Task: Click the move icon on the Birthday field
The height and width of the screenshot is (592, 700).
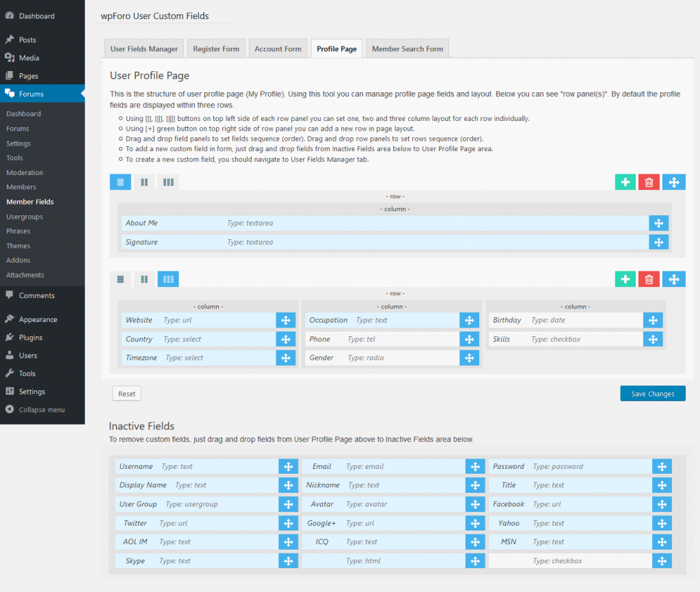Action: point(652,320)
